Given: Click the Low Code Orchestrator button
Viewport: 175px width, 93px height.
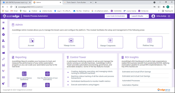Looking at the screenshot, I should point(116,16).
